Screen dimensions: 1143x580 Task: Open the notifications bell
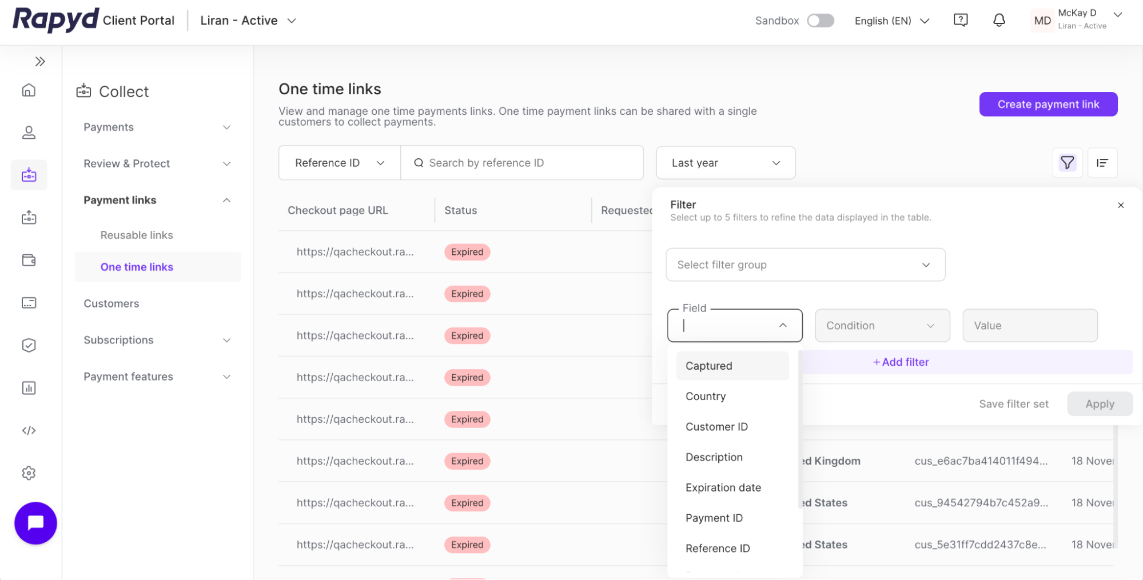(998, 20)
